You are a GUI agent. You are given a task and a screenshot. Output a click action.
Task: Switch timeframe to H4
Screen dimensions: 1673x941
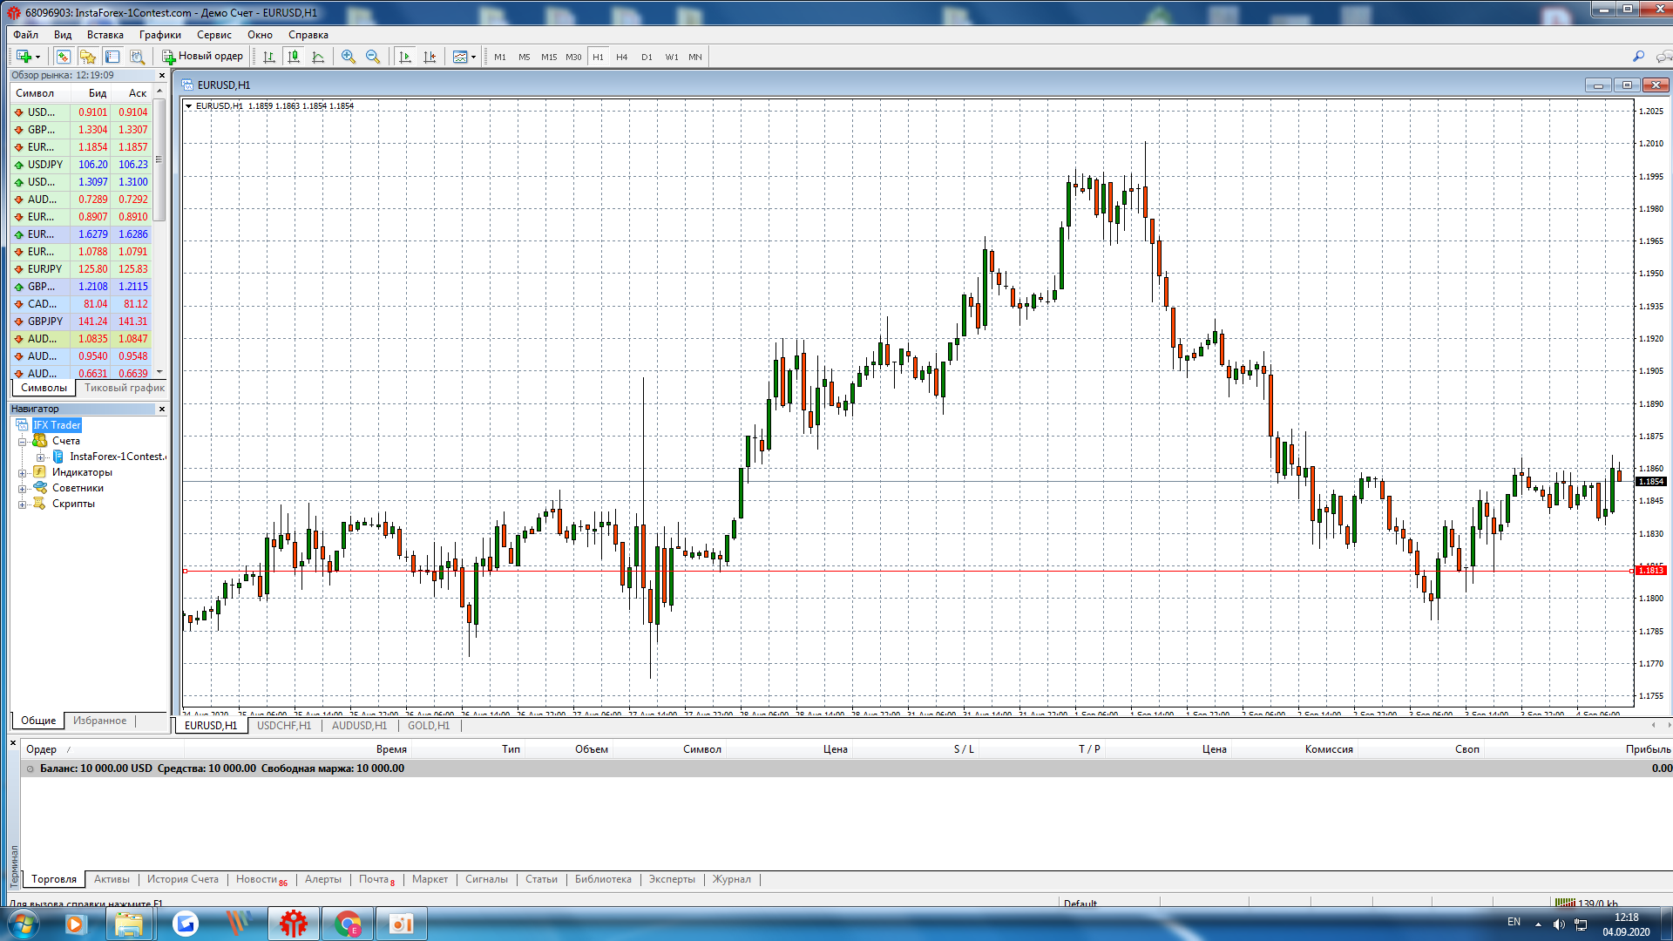[621, 57]
